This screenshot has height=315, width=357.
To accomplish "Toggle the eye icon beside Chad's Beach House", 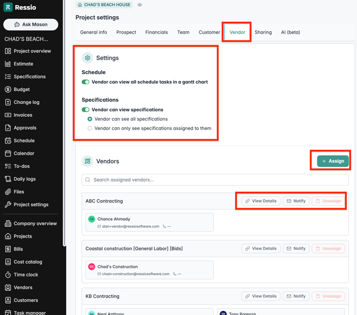I will (140, 5).
